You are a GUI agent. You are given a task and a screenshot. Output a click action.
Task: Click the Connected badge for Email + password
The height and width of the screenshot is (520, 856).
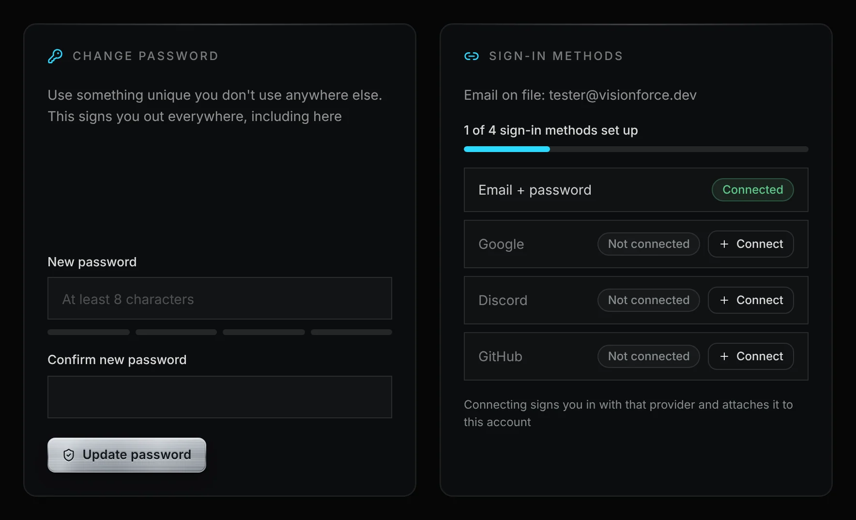[753, 190]
